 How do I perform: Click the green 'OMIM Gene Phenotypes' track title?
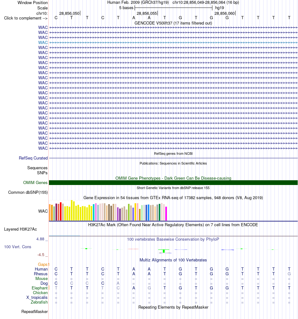(x=173, y=178)
